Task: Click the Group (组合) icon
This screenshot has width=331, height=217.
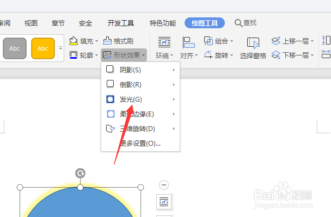Action: tap(209, 41)
